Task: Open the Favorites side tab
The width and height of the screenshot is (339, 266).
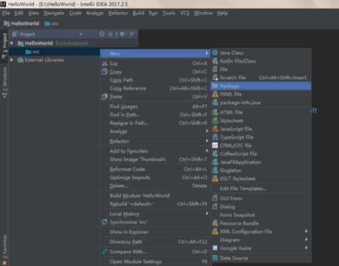Action: click(5, 250)
